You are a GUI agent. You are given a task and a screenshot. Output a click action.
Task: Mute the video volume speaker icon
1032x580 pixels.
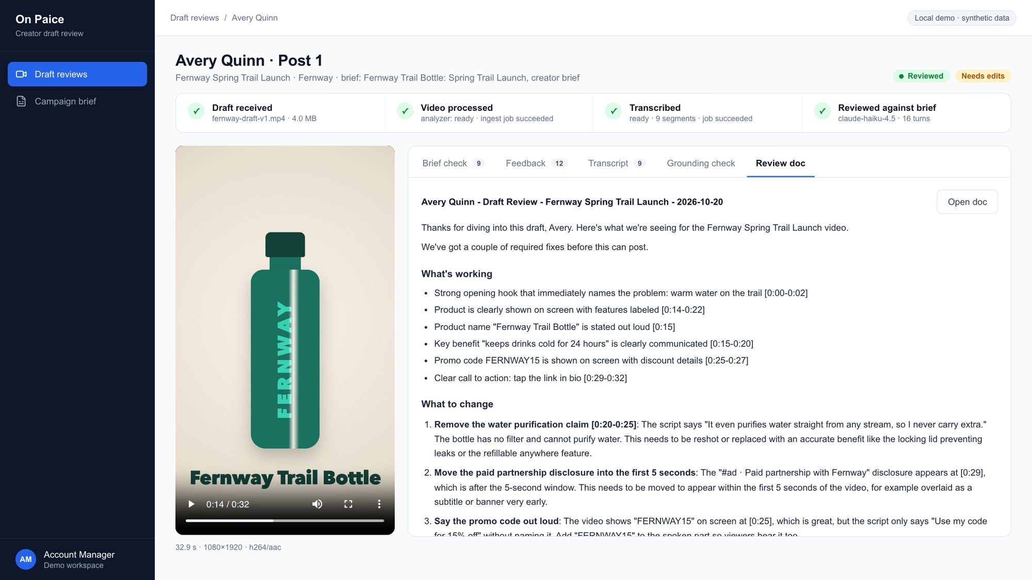[x=317, y=504]
